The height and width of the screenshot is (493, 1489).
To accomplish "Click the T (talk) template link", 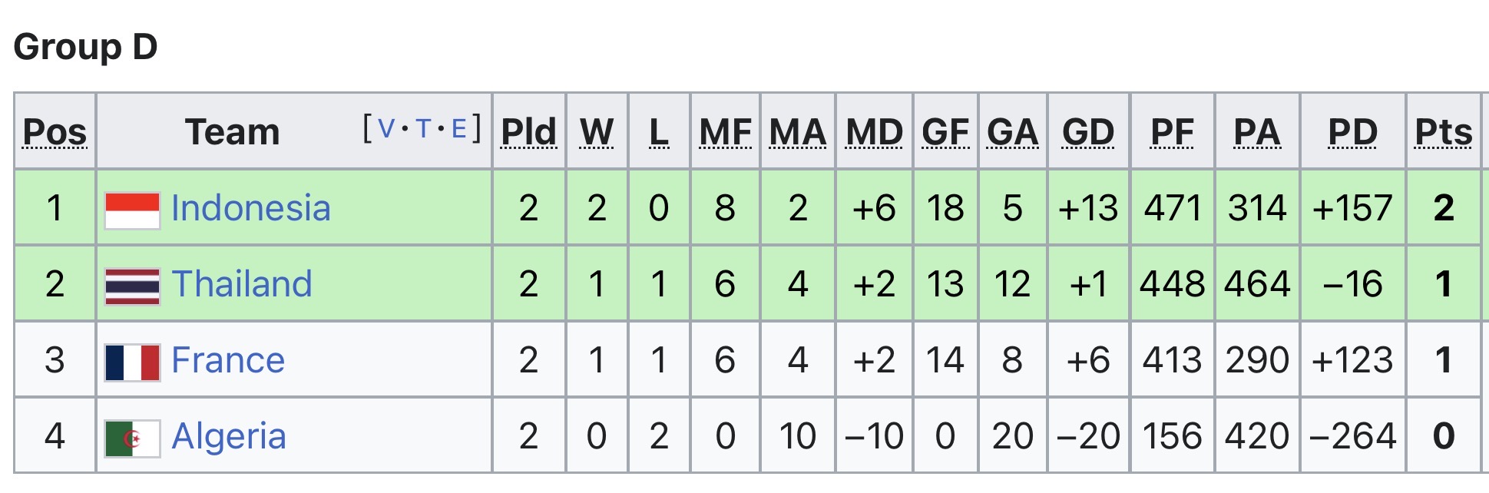I will click(422, 129).
